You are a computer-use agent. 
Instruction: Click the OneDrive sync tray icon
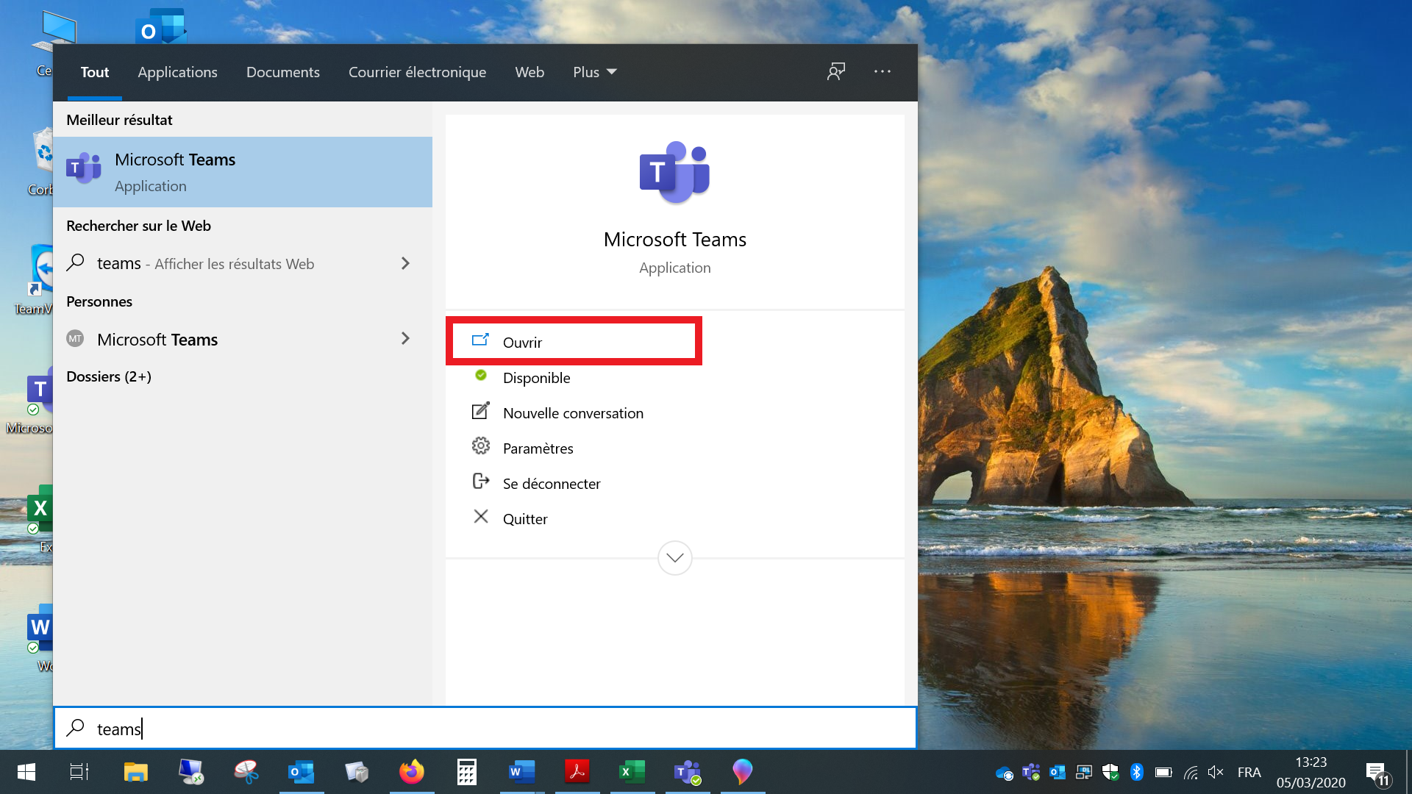(1005, 773)
